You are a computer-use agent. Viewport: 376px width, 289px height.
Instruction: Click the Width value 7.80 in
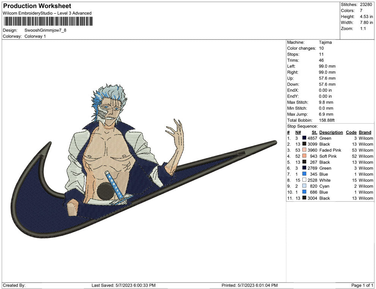point(366,22)
